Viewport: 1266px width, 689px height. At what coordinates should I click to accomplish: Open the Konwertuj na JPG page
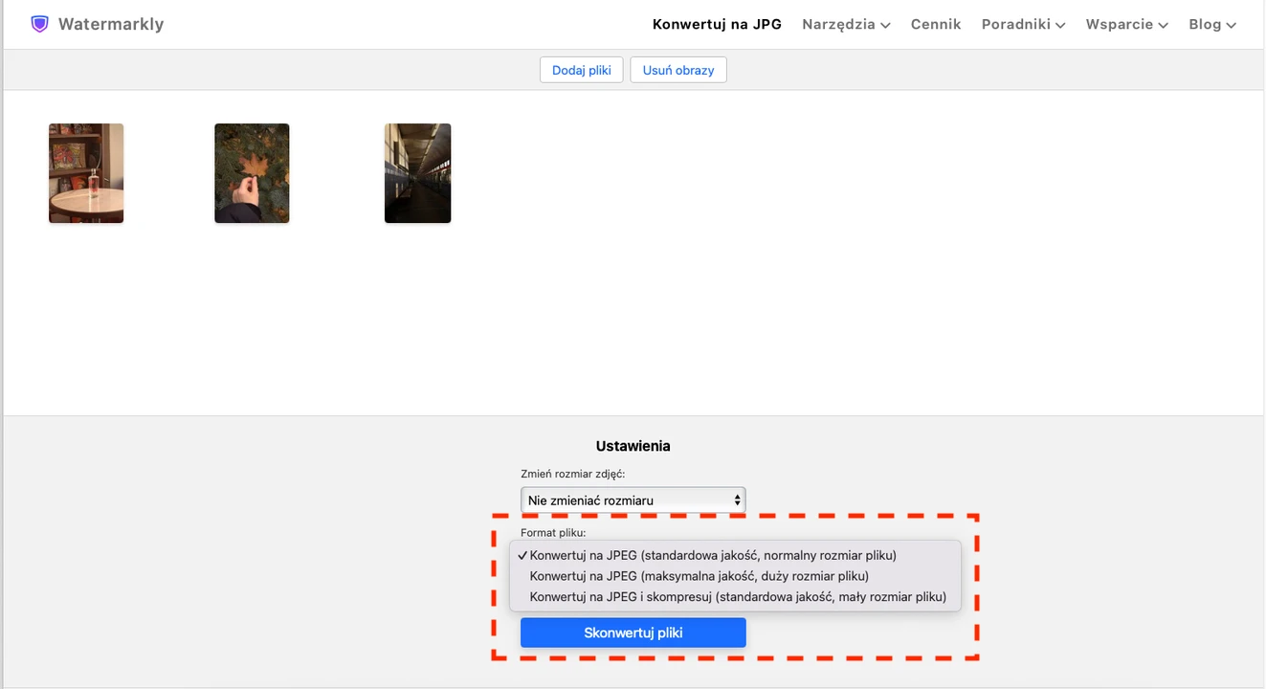click(x=717, y=24)
